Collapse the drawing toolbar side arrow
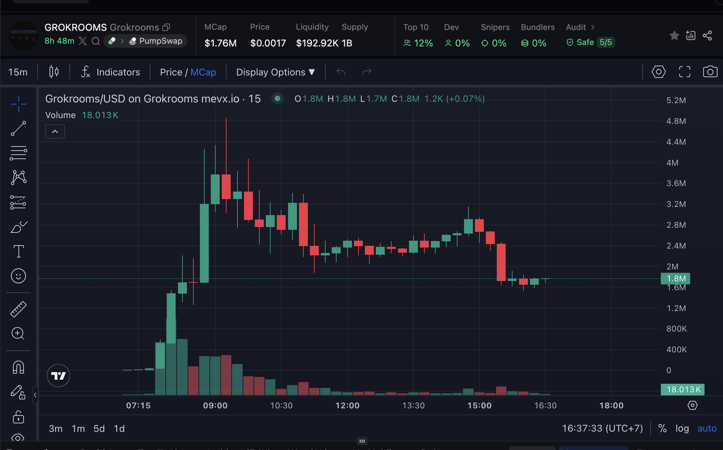723x450 pixels. coord(35,395)
